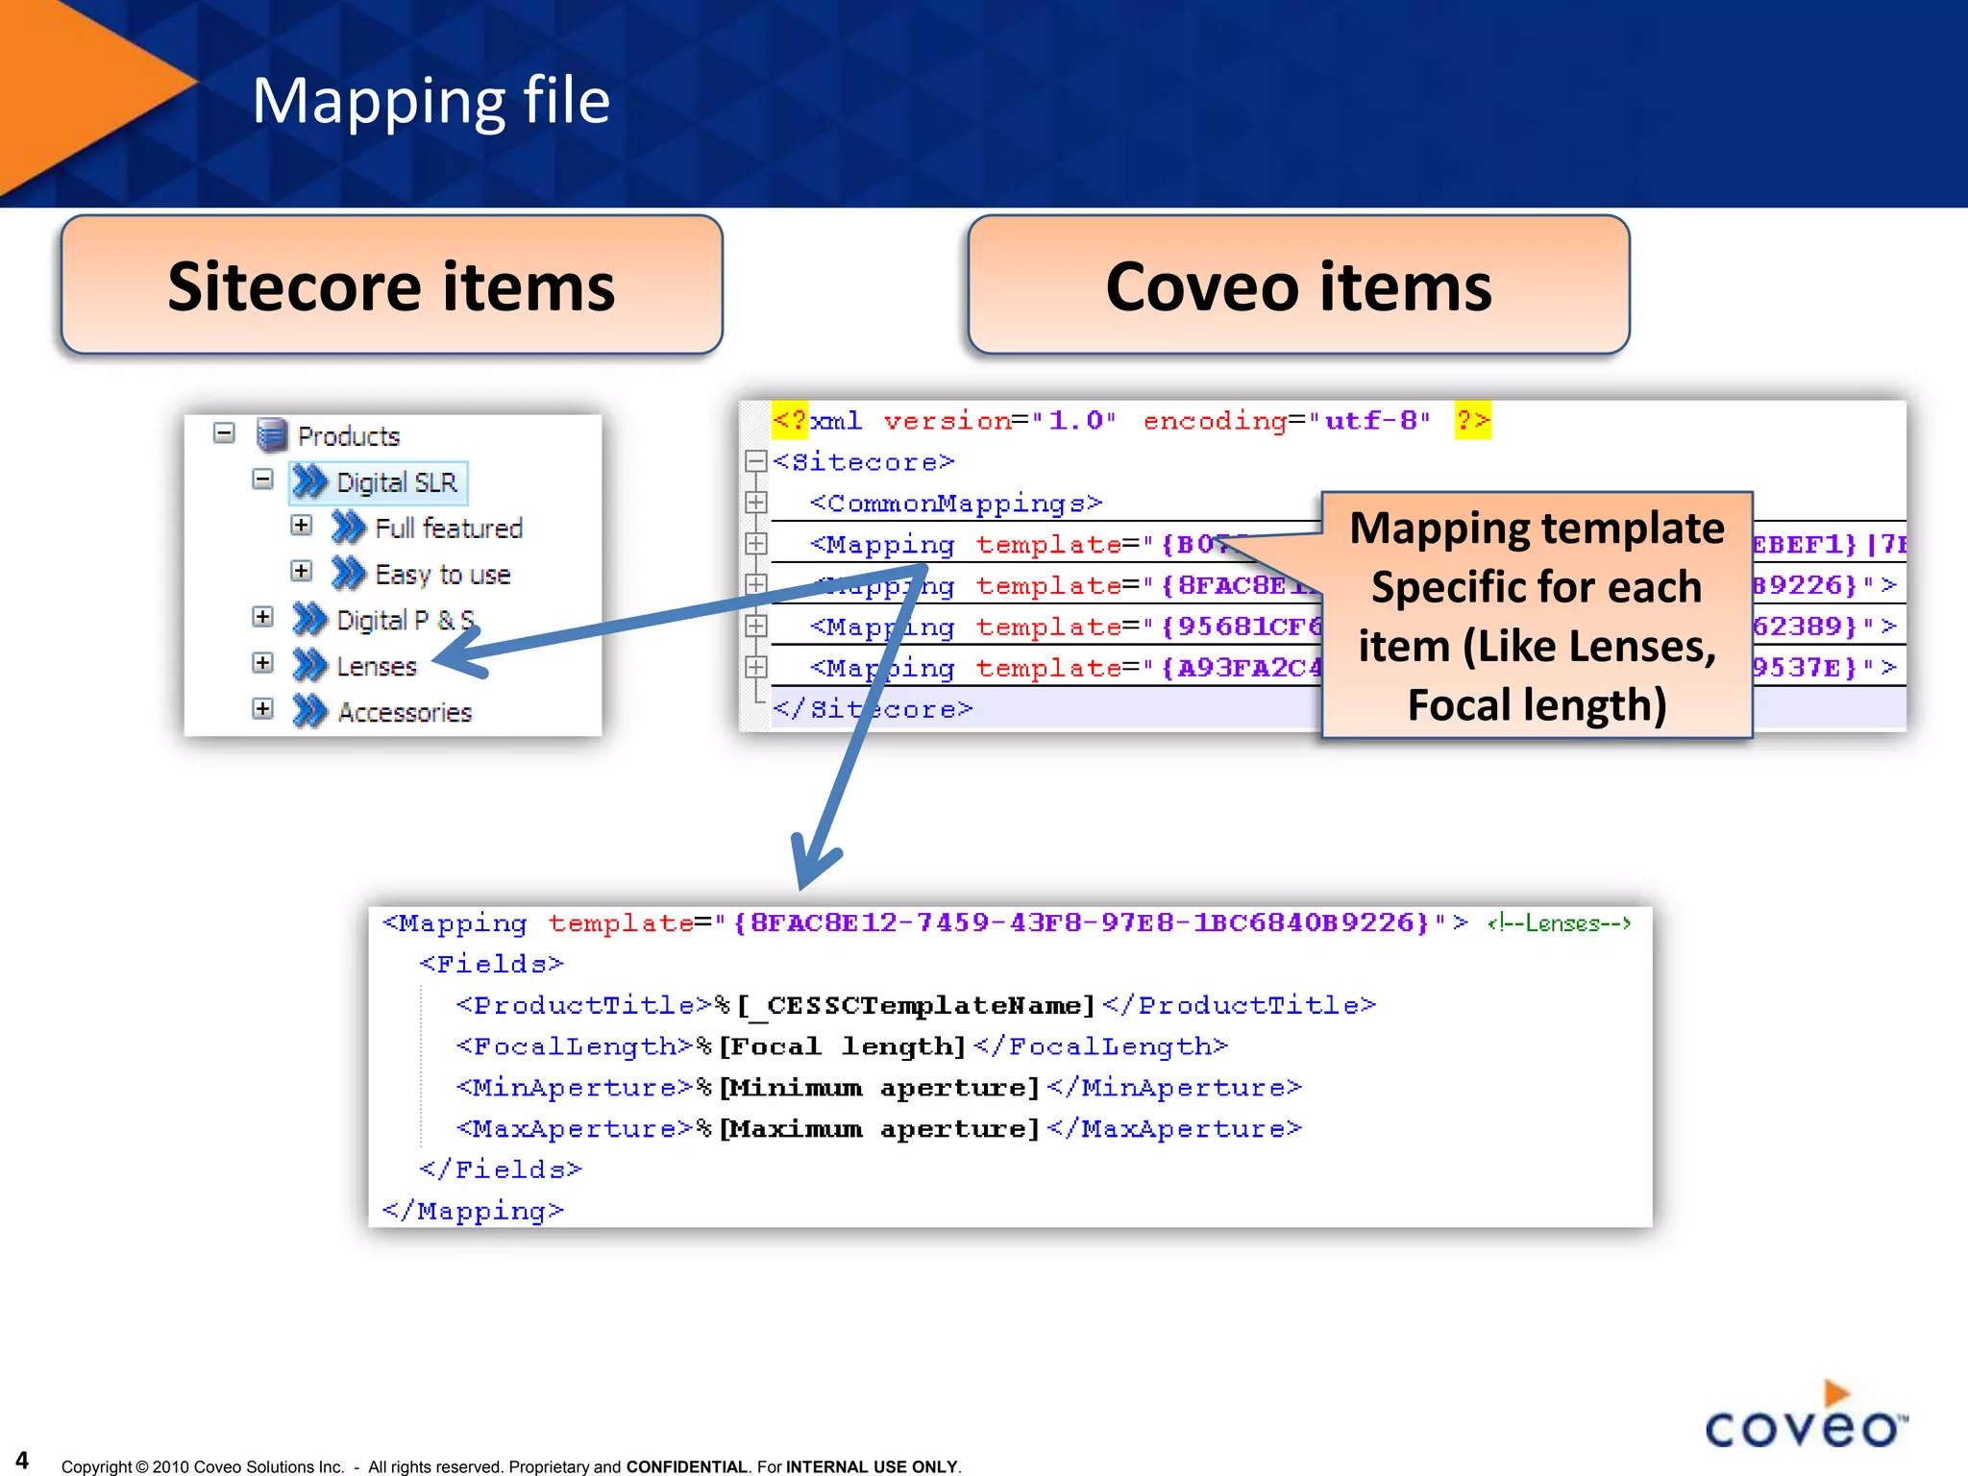
Task: Select the Easy to use item
Action: pos(442,575)
